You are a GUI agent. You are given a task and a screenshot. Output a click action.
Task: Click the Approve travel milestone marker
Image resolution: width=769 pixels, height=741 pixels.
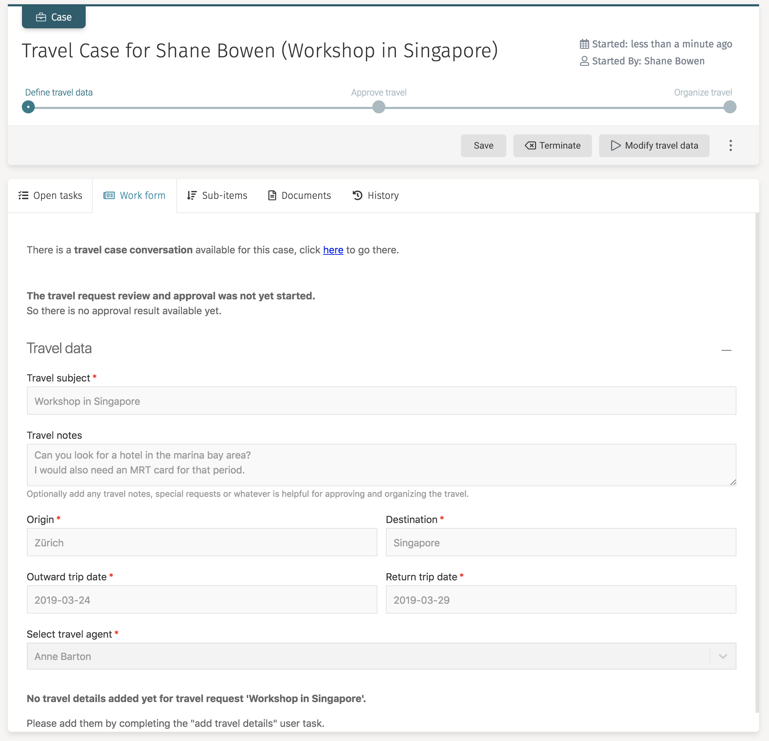pos(378,107)
